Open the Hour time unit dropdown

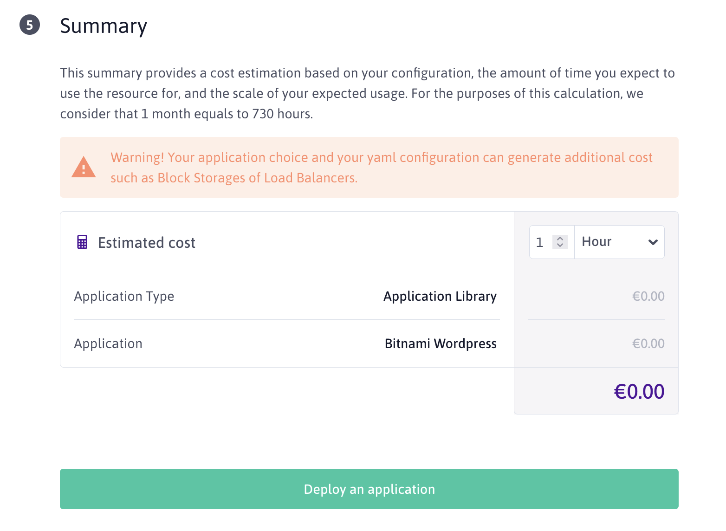(x=613, y=242)
